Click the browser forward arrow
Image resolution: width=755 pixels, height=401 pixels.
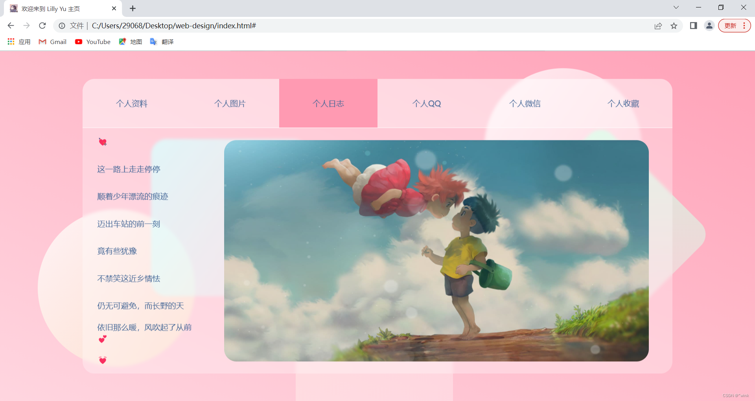tap(26, 26)
